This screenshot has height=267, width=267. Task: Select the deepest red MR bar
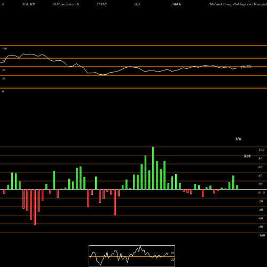pyautogui.click(x=35, y=207)
